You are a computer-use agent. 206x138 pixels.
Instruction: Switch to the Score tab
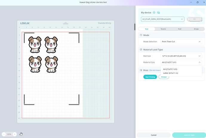click(x=163, y=29)
